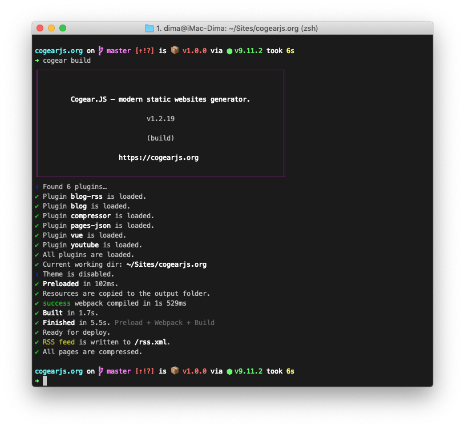Click the 'Plugin compressor is loaded.' line

(98, 216)
